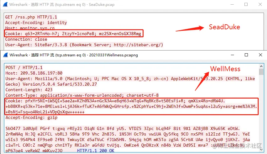Click the scroll-up arrow in the Wellmess stream pane
267x154 pixels.
tap(261, 66)
